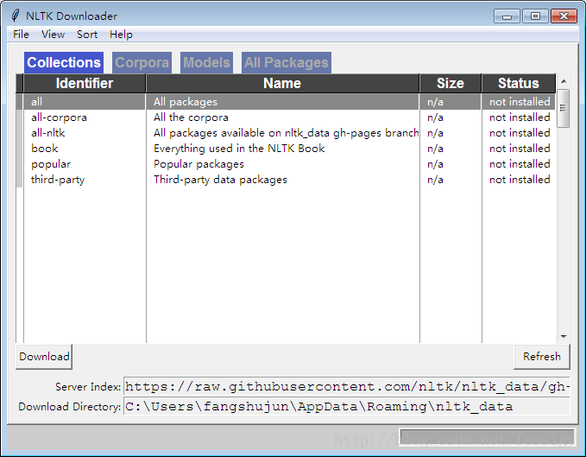Sort by the Size column header
The width and height of the screenshot is (586, 457).
[451, 83]
